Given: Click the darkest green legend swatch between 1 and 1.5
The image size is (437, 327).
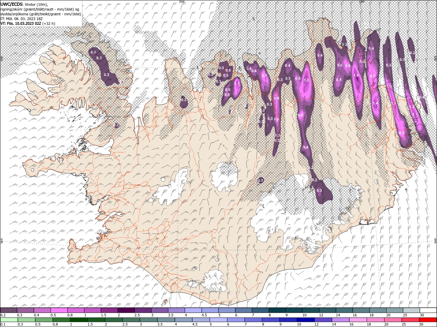Looking at the screenshot, I should click(79, 320).
